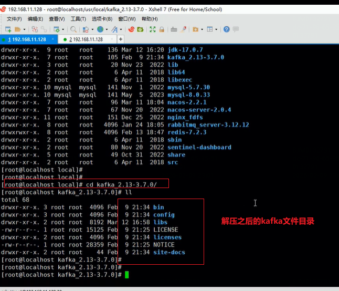
Task: Click the Reconnect chain-link icon
Action: tap(44, 29)
